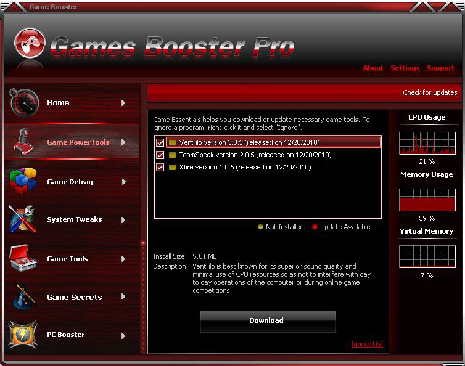Click the yellow status icon beside TeamSpeak
This screenshot has height=366, width=465.
pos(172,155)
